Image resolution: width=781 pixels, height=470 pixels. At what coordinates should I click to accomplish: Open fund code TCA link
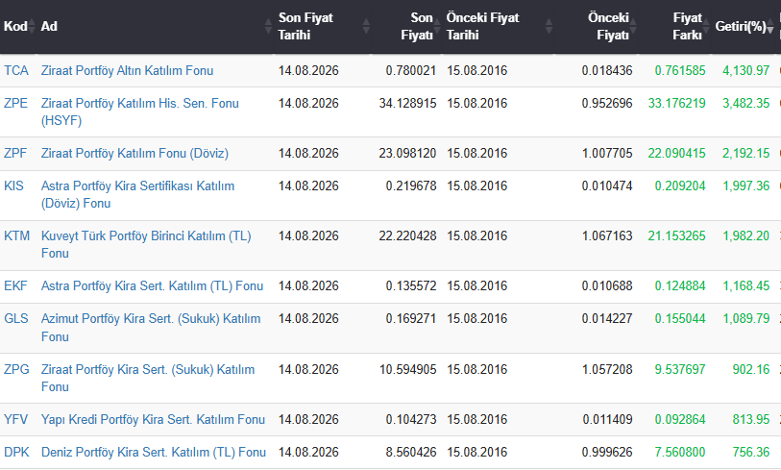16,71
